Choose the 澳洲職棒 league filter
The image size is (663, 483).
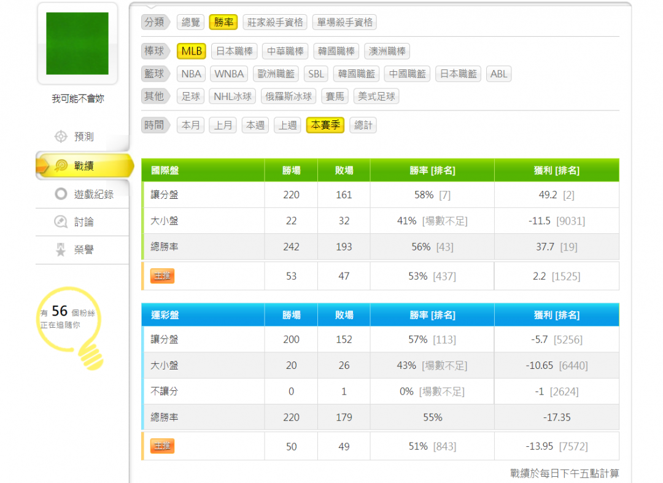[x=387, y=51]
